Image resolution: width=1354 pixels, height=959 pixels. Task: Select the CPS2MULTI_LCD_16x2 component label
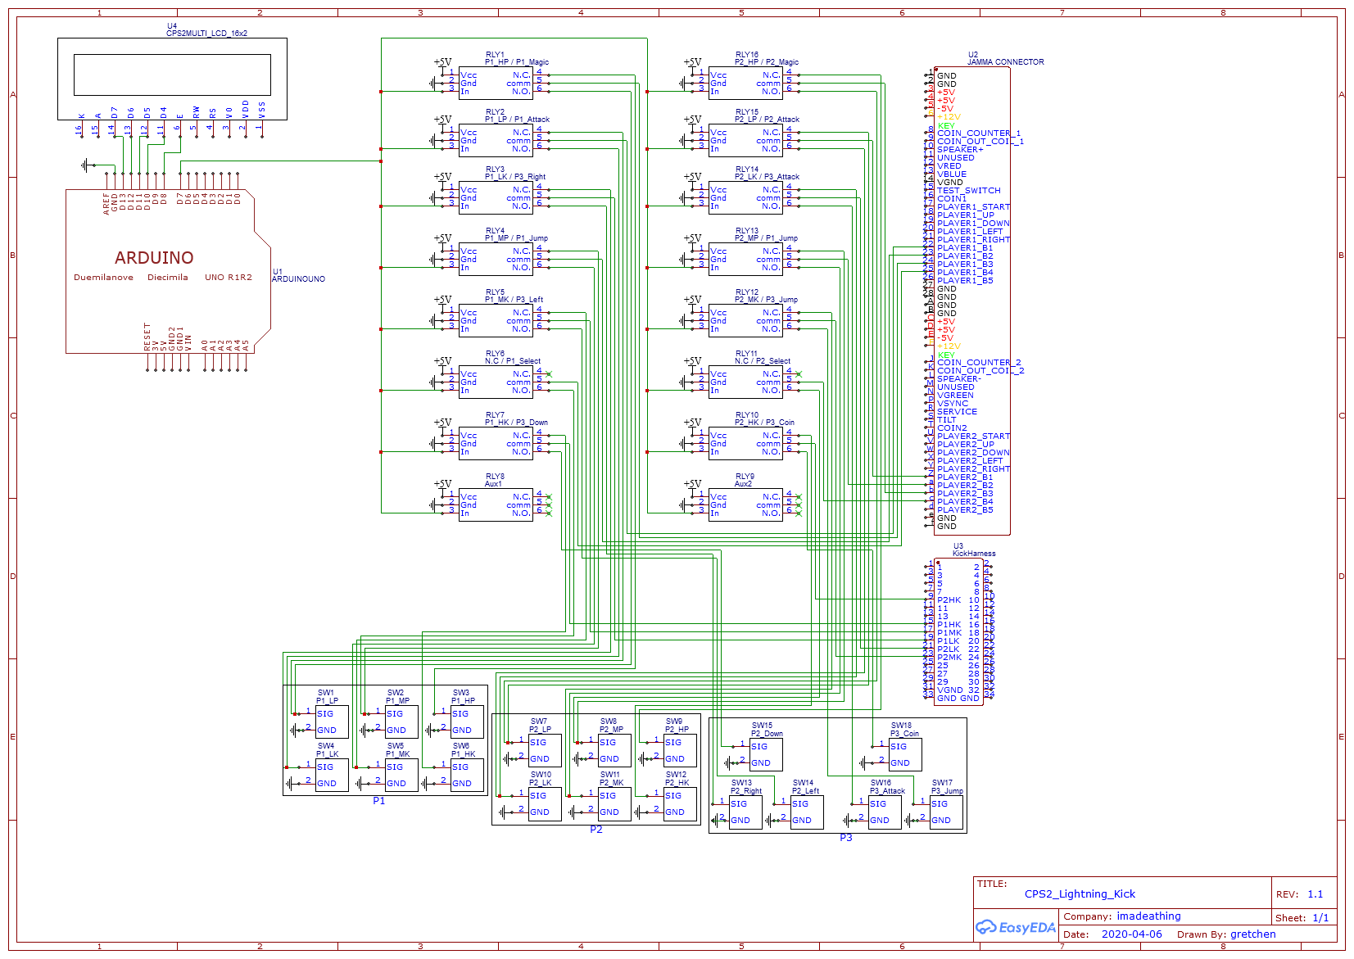206,34
